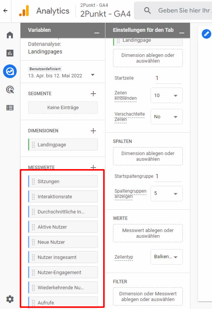This screenshot has width=212, height=309.
Task: Open Reports bar chart icon in sidebar
Action: pos(10,53)
